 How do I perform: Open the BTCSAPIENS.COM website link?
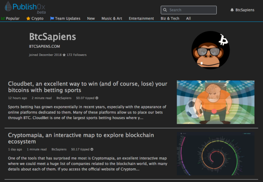pos(44,46)
